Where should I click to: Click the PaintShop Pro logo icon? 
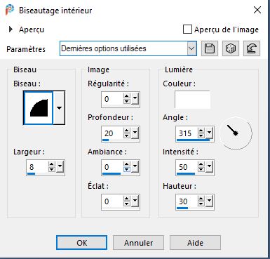(10, 11)
